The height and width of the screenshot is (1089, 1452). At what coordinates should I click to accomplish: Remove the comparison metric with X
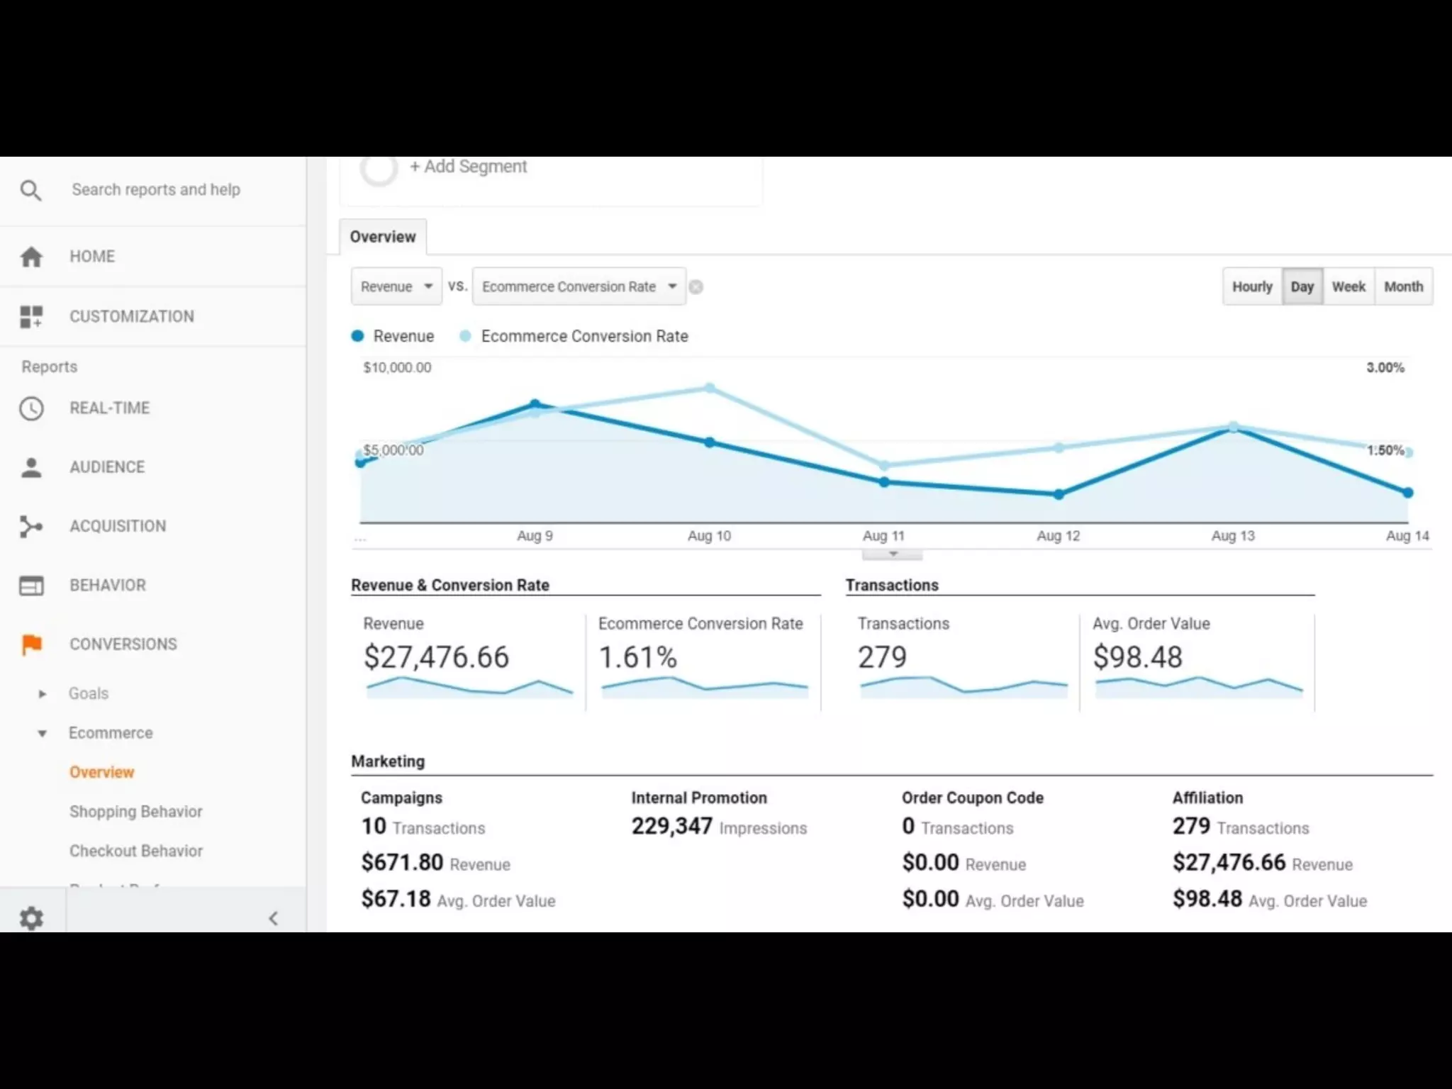pyautogui.click(x=696, y=287)
